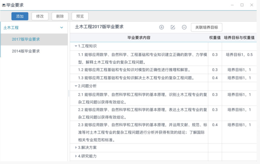The height and width of the screenshot is (164, 260).
Task: Open 预览 preview
Action: (80, 16)
